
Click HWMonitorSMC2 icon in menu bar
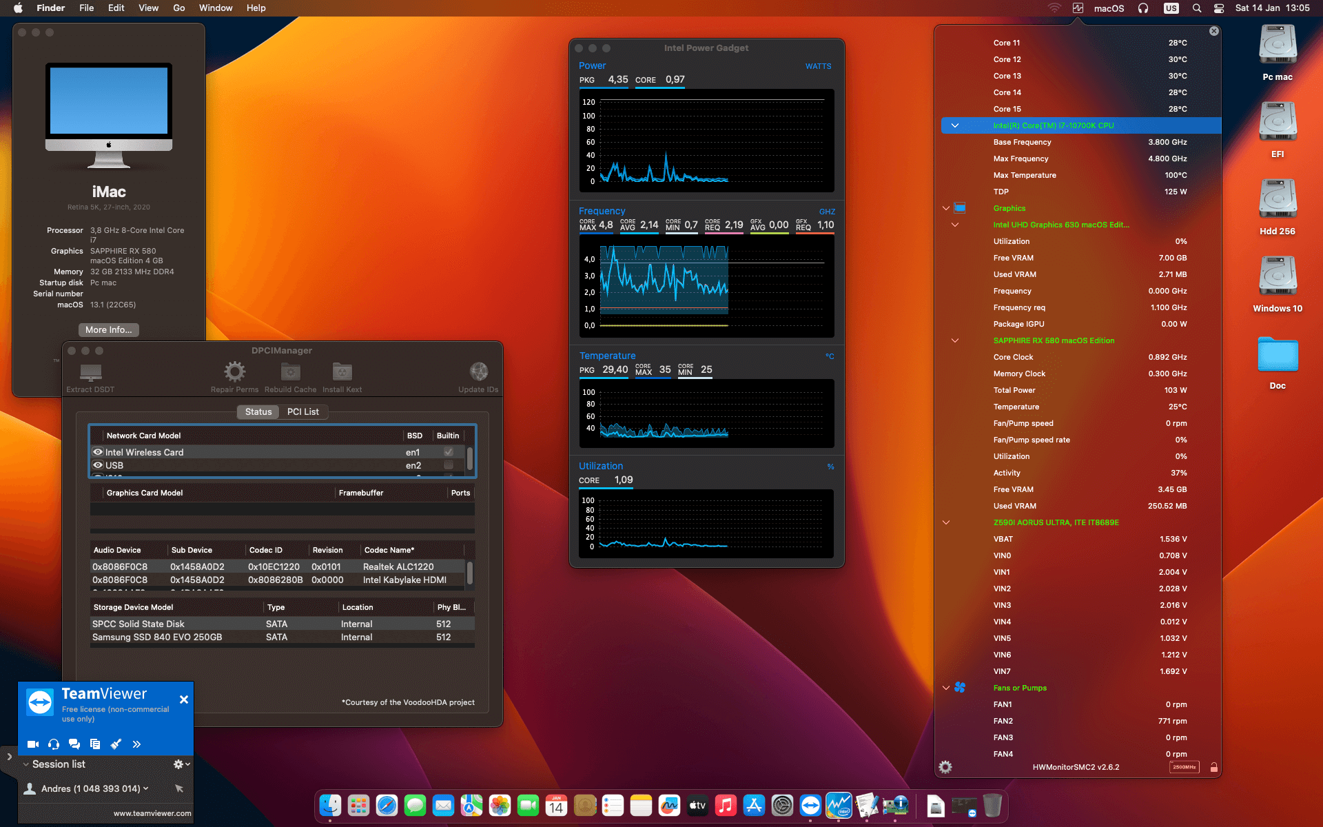coord(1078,8)
